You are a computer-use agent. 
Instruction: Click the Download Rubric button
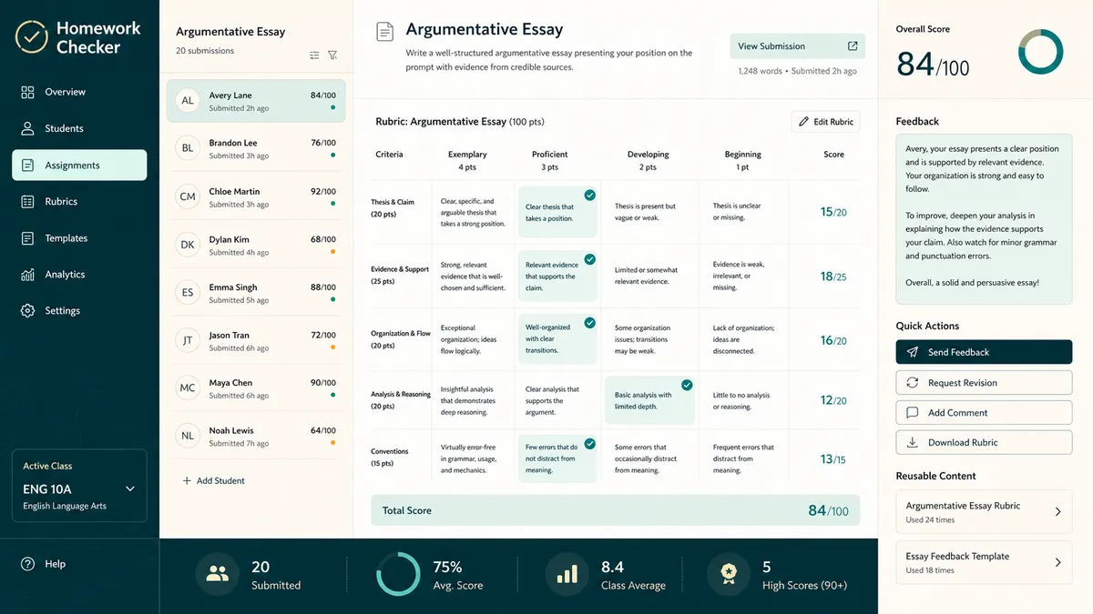[x=984, y=443]
